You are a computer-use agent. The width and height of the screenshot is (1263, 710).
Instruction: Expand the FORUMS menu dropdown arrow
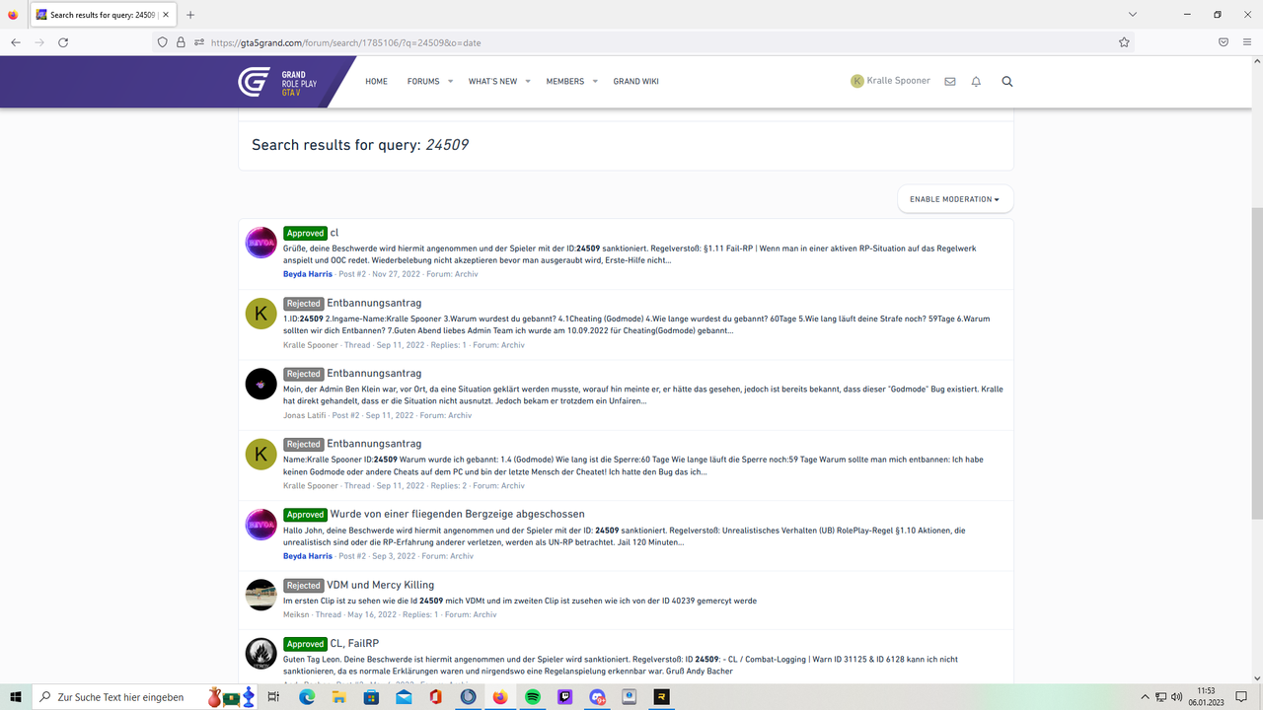click(450, 82)
